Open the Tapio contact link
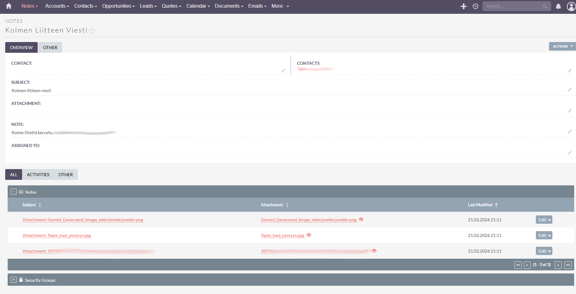 pos(302,69)
